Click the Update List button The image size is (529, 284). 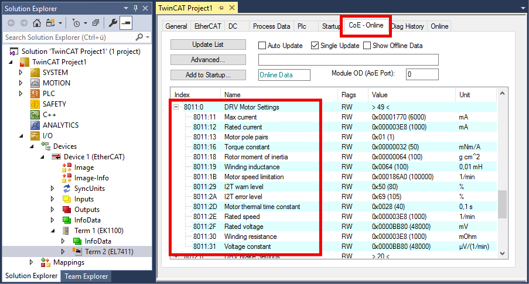(x=208, y=45)
